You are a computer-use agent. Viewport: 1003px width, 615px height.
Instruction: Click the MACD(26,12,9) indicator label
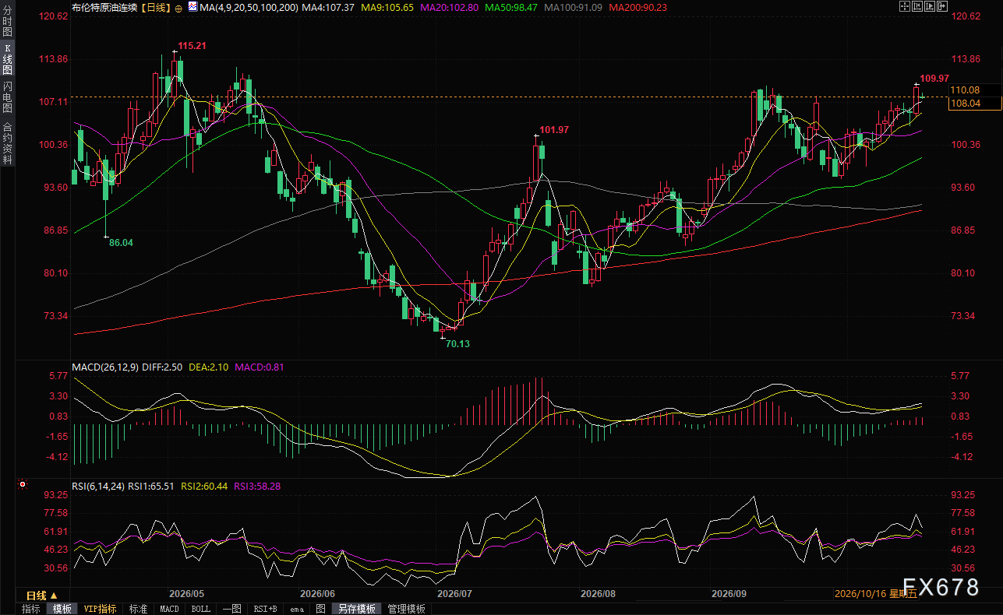(105, 366)
